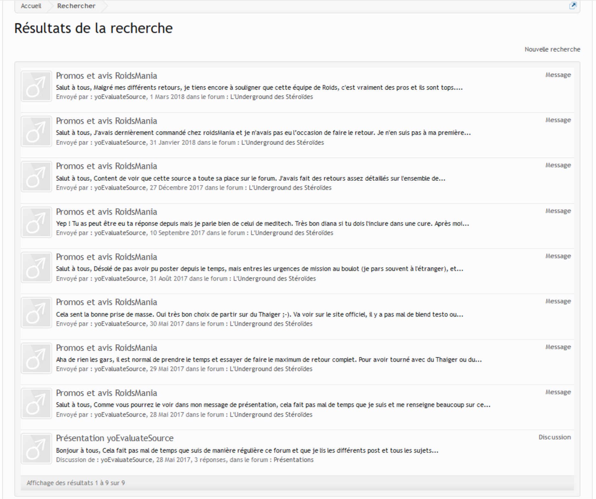Open L'Underground des Stéroïdes forum on 27 Décembre post
The image size is (596, 499).
(290, 188)
